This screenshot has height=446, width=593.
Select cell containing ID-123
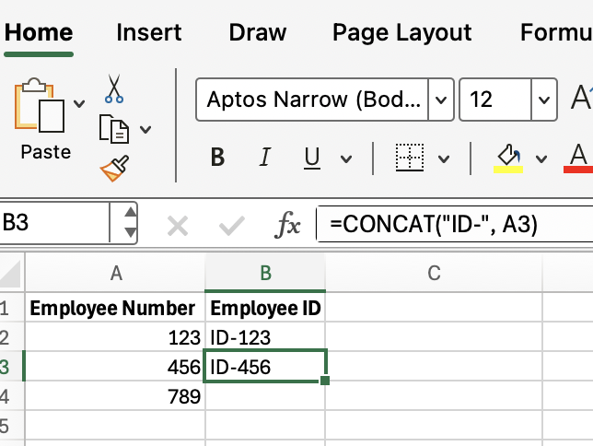(265, 337)
